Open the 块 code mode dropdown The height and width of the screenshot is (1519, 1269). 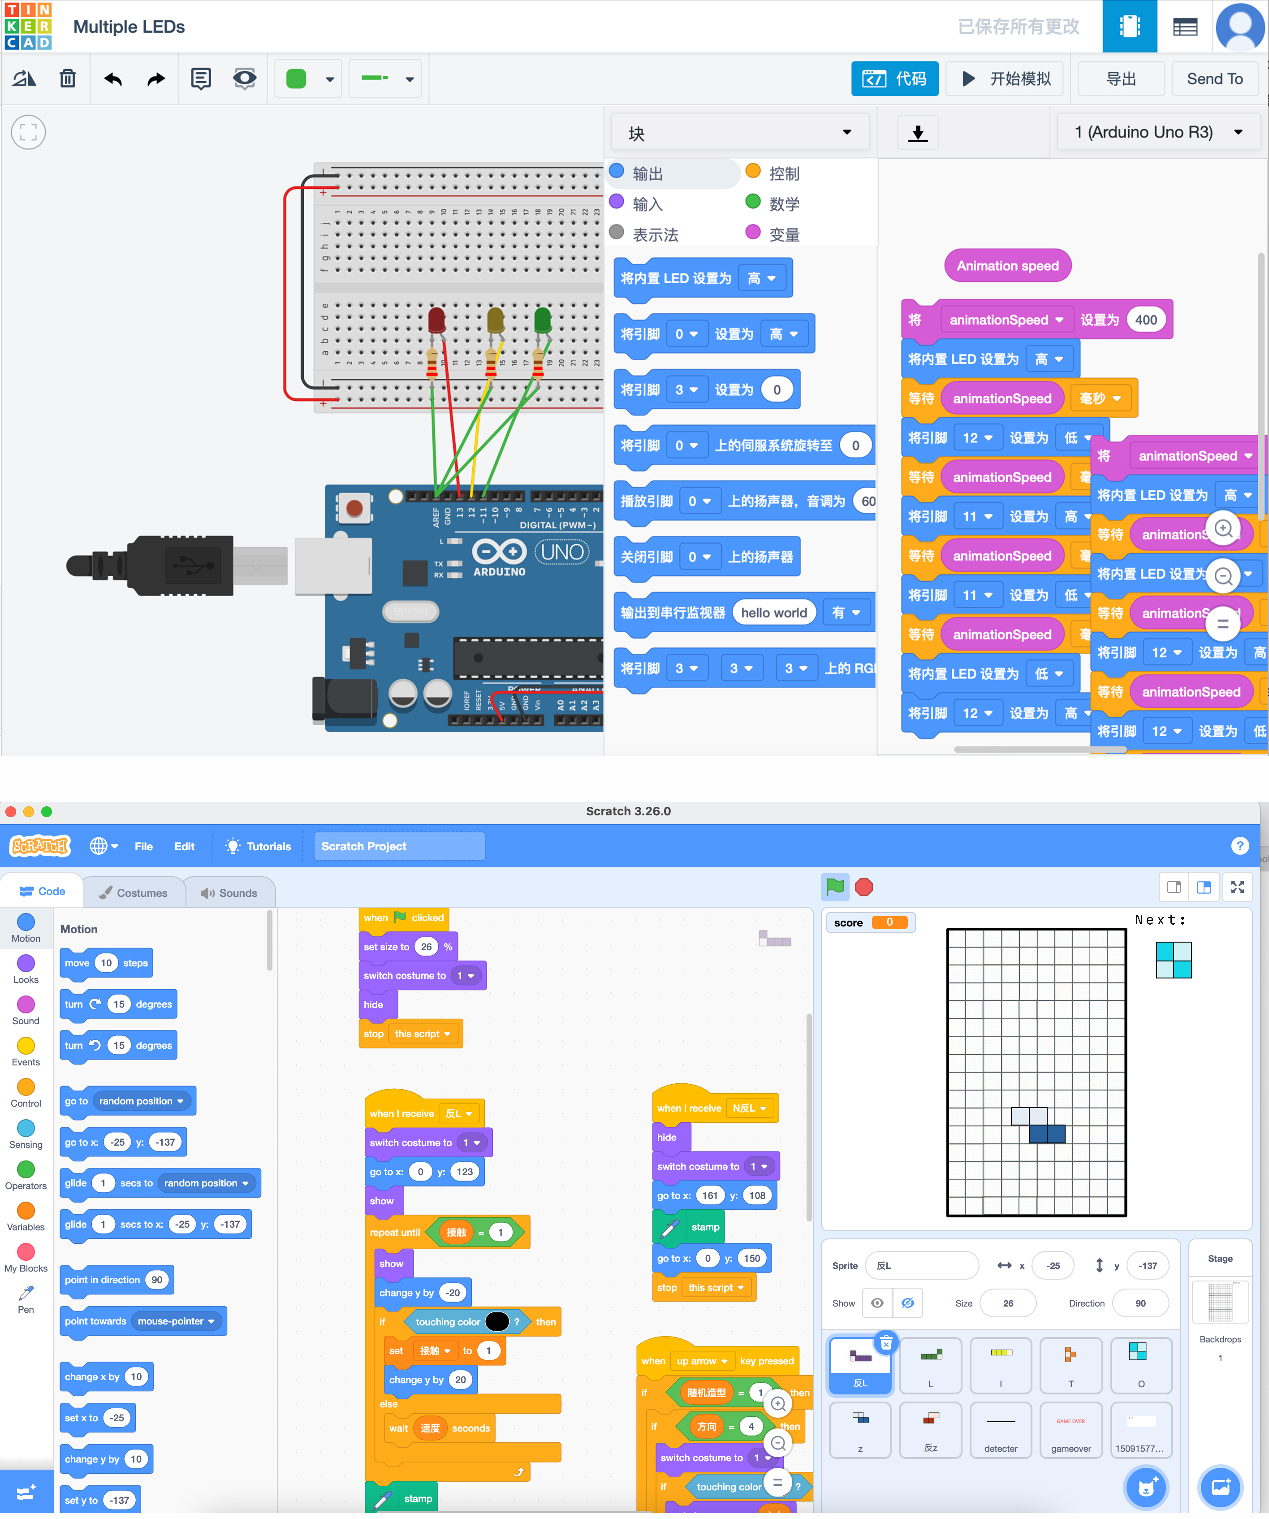740,132
